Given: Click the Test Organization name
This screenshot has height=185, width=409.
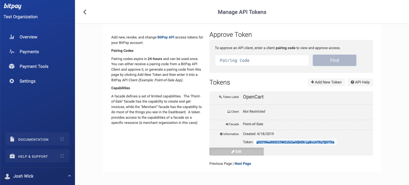Looking at the screenshot, I should [x=21, y=17].
